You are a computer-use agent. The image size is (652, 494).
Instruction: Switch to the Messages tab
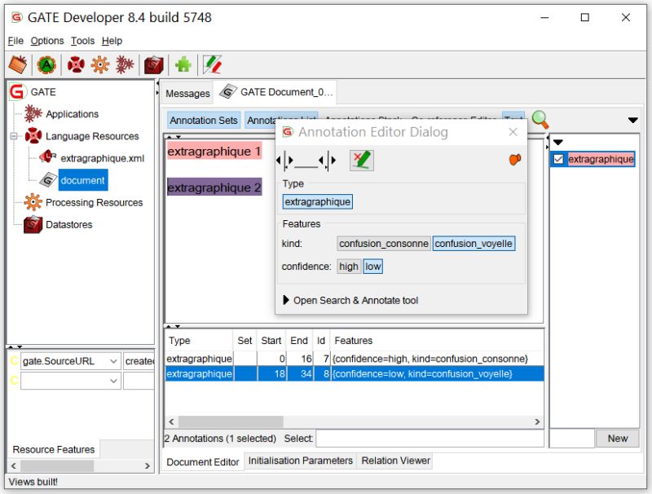pyautogui.click(x=187, y=93)
